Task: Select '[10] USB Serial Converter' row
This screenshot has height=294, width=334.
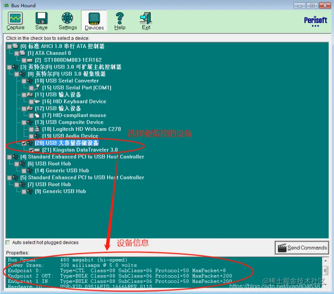Action: click(x=67, y=81)
